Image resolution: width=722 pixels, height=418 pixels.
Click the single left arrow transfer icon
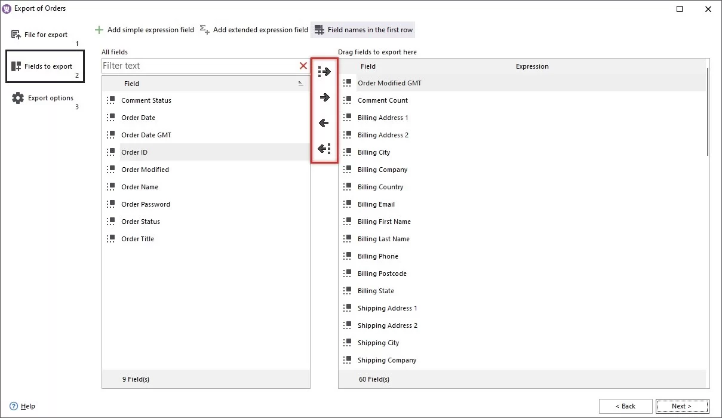[324, 122]
